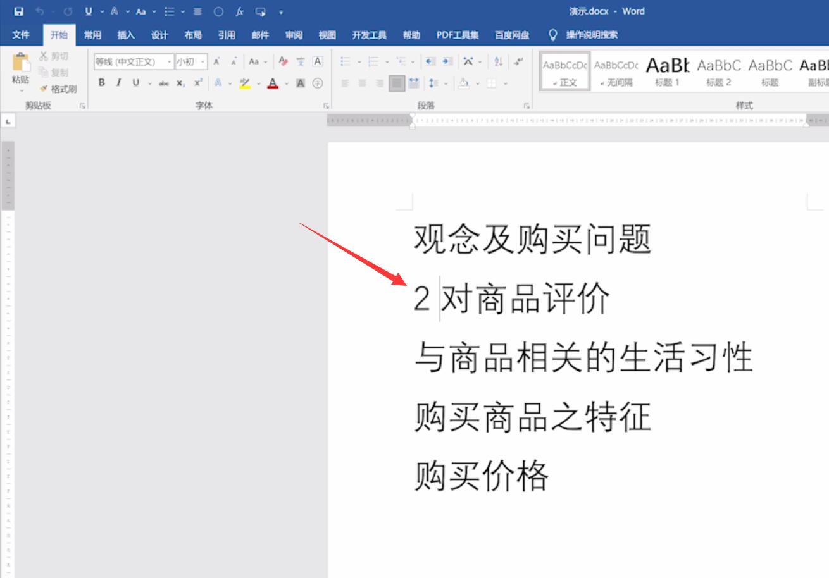Click the enclosed character 字 icon
The height and width of the screenshot is (578, 829).
coord(318,83)
